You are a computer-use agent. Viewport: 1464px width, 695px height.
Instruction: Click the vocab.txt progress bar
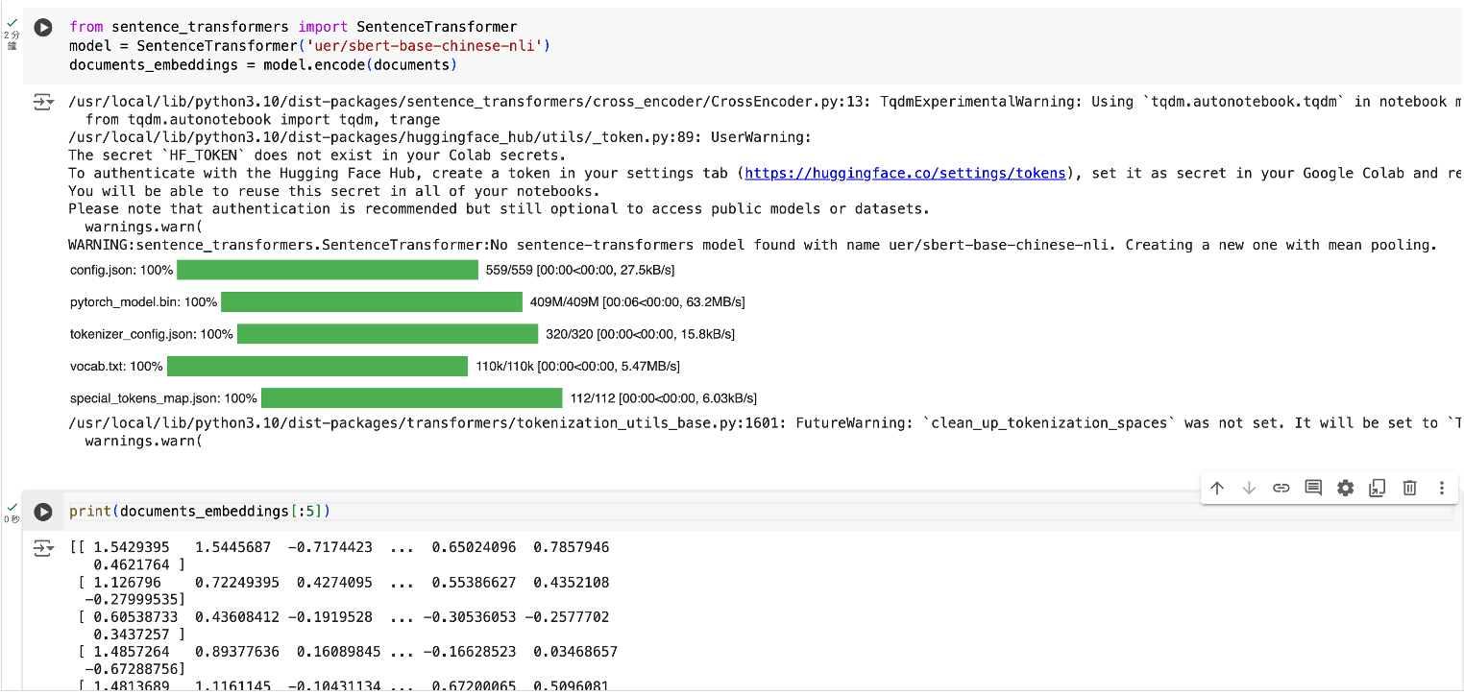point(317,367)
